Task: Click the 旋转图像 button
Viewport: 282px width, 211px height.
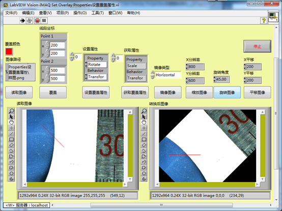Action: (x=227, y=93)
